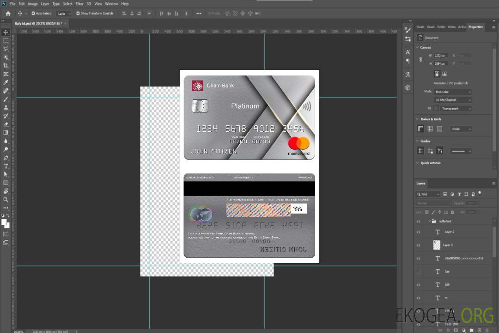Open the Pixels ruler units dropdown
Image resolution: width=499 pixels, height=333 pixels.
point(461,129)
